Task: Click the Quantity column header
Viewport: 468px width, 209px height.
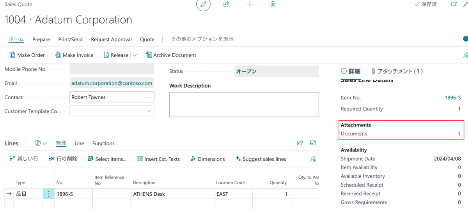Action: (278, 183)
